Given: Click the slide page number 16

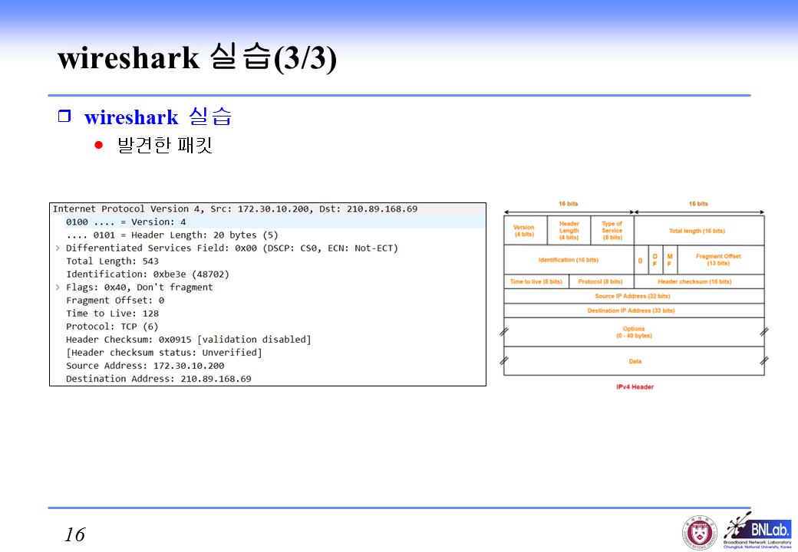Looking at the screenshot, I should tap(75, 534).
